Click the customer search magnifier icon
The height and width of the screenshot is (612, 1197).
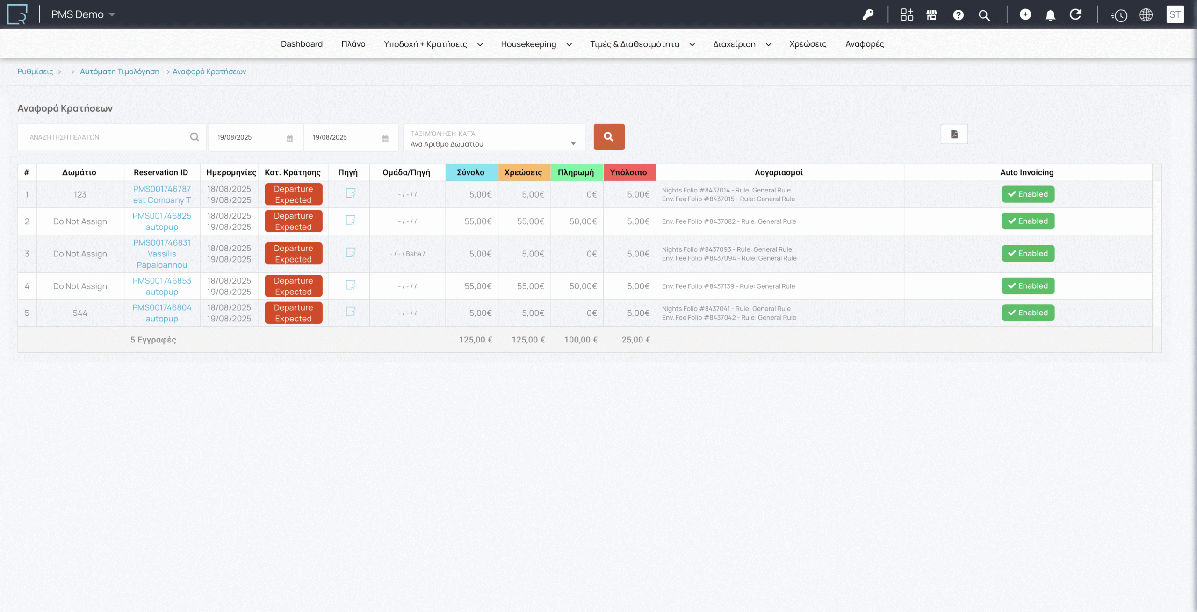click(x=195, y=137)
